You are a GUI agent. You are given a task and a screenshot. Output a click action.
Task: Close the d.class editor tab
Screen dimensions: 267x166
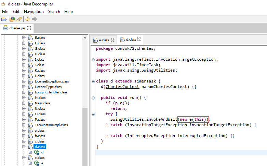click(139, 39)
